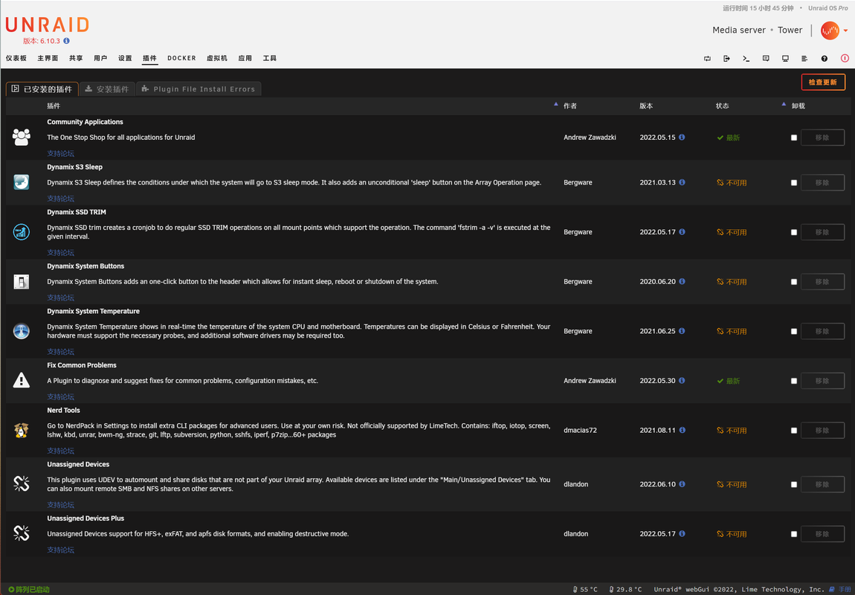Click the 检查更新 button
Image resolution: width=855 pixels, height=595 pixels.
[823, 83]
